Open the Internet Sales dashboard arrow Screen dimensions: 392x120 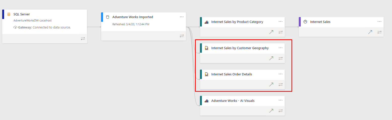370,32
